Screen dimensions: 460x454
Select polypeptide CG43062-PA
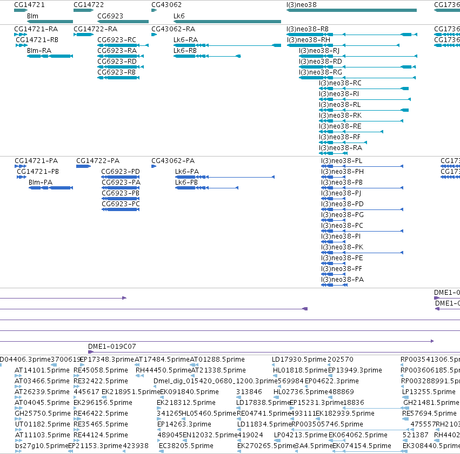(173, 161)
